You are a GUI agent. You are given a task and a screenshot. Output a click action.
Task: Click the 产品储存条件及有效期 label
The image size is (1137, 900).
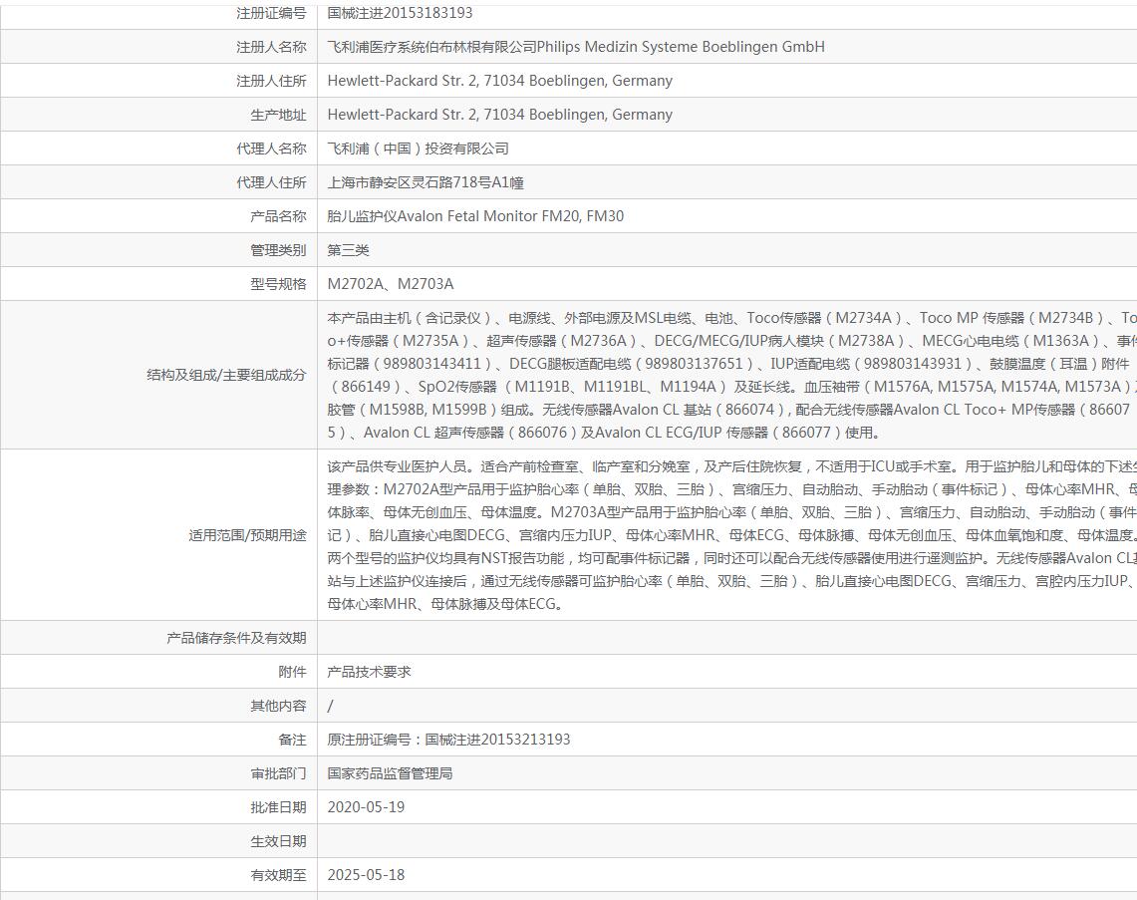pos(236,638)
